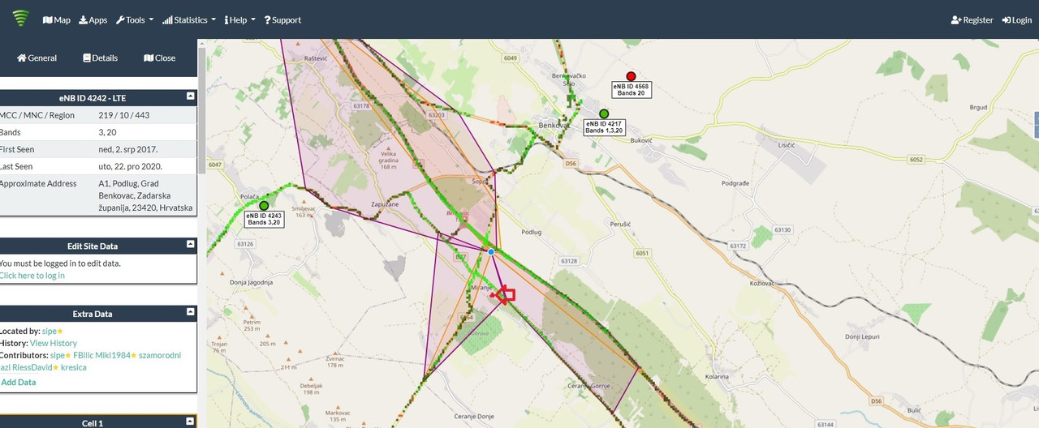
Task: Collapse the Edit Site Data section
Action: [190, 244]
